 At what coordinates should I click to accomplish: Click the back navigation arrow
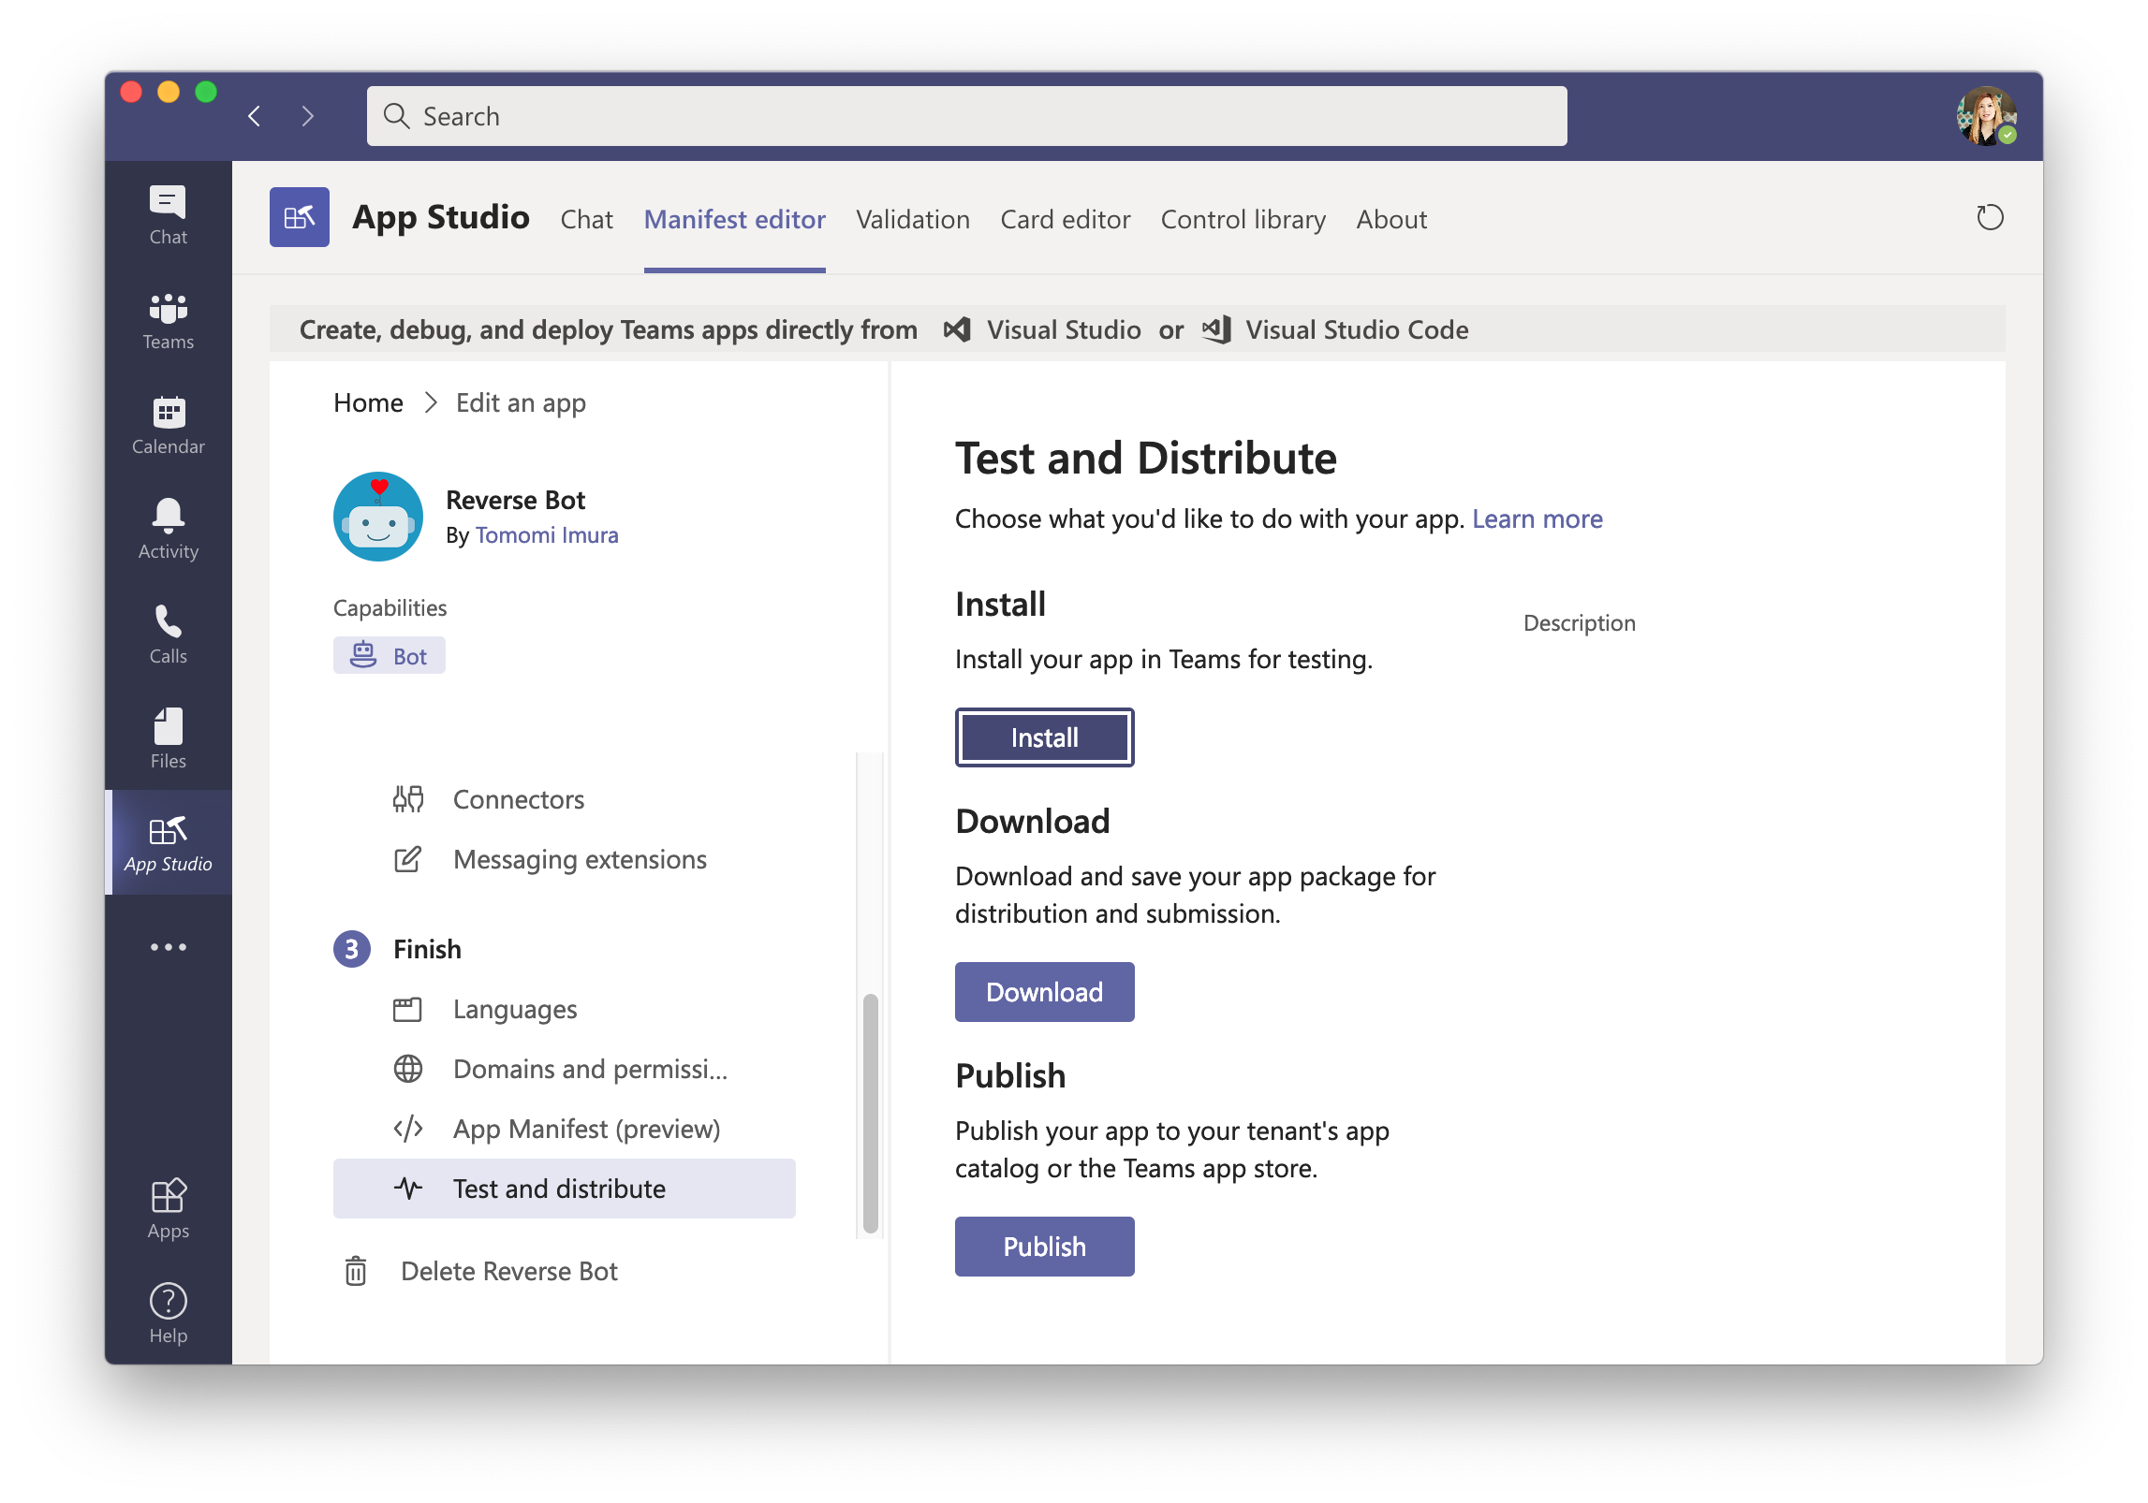coord(255,116)
